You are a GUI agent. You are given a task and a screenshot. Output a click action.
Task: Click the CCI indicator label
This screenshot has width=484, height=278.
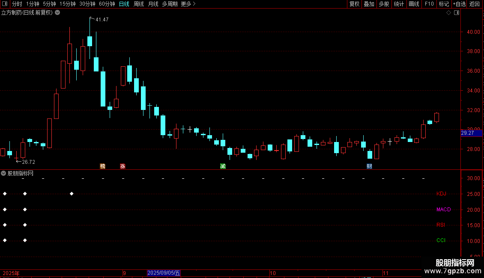(x=441, y=240)
